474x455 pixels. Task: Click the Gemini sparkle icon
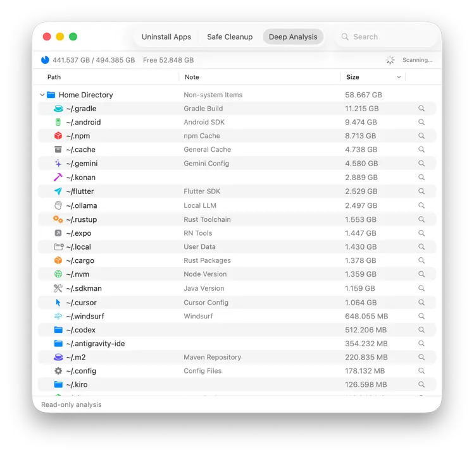pyautogui.click(x=58, y=163)
